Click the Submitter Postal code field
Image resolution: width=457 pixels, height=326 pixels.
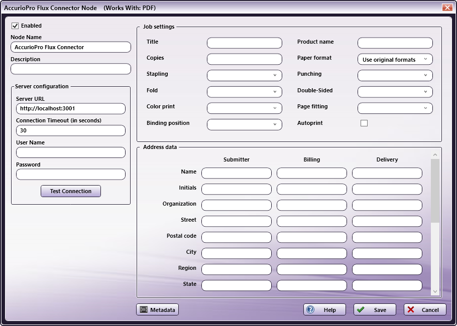[x=237, y=237]
